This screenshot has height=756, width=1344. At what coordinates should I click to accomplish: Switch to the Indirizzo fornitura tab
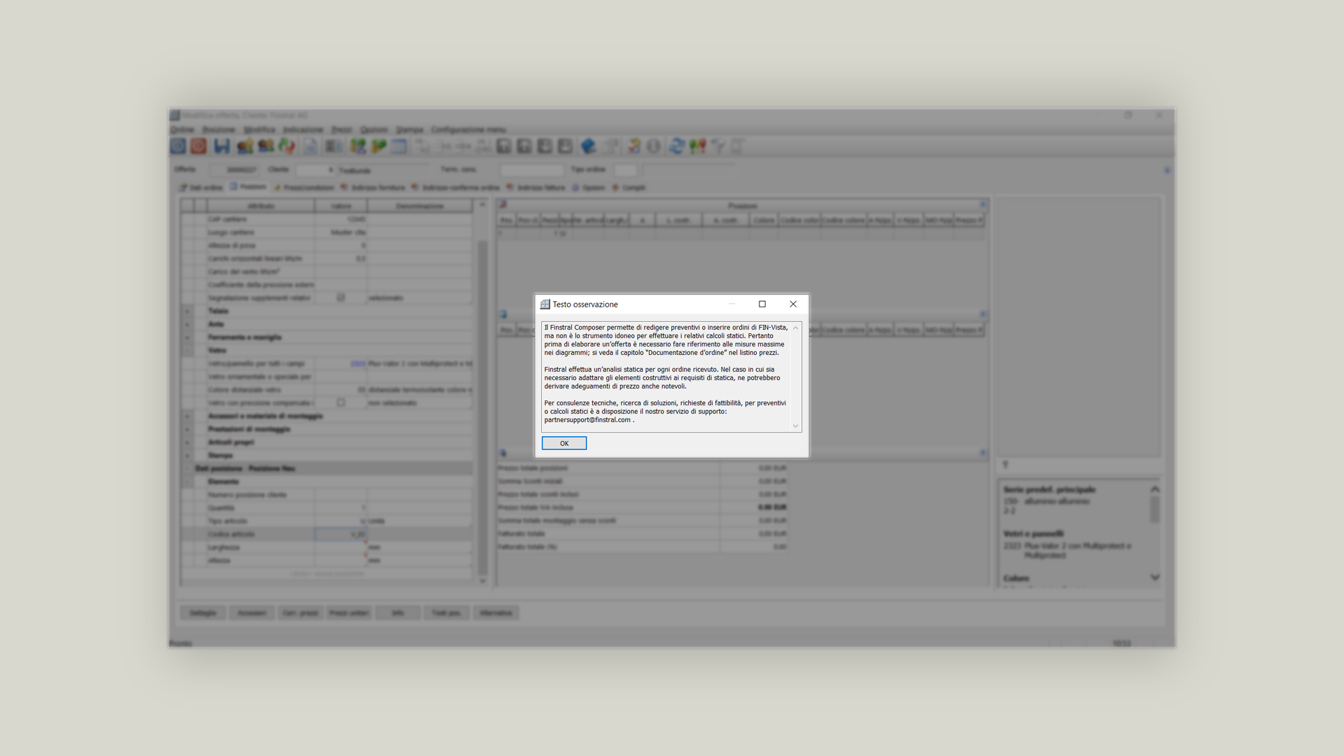(372, 188)
